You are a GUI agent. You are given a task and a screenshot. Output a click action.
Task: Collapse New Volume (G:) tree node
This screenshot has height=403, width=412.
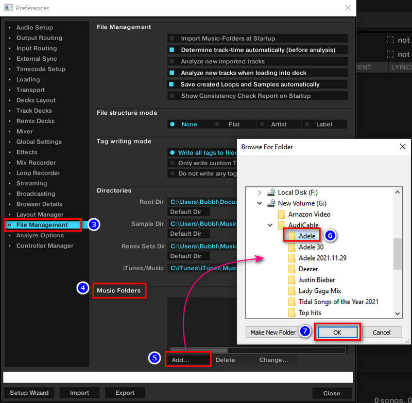tap(260, 203)
